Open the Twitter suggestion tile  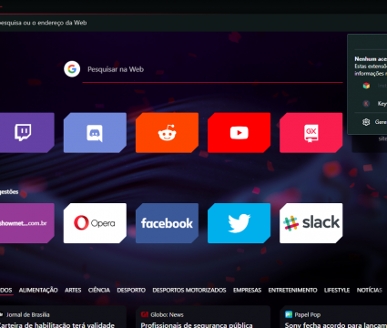click(x=239, y=223)
